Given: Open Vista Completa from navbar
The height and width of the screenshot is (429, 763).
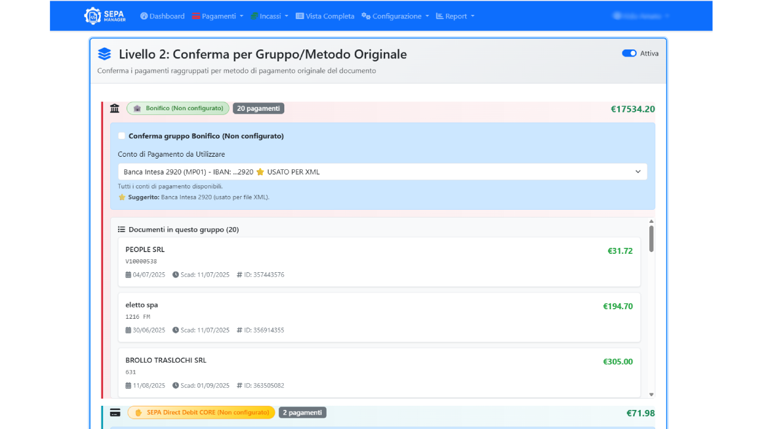Looking at the screenshot, I should coord(325,16).
